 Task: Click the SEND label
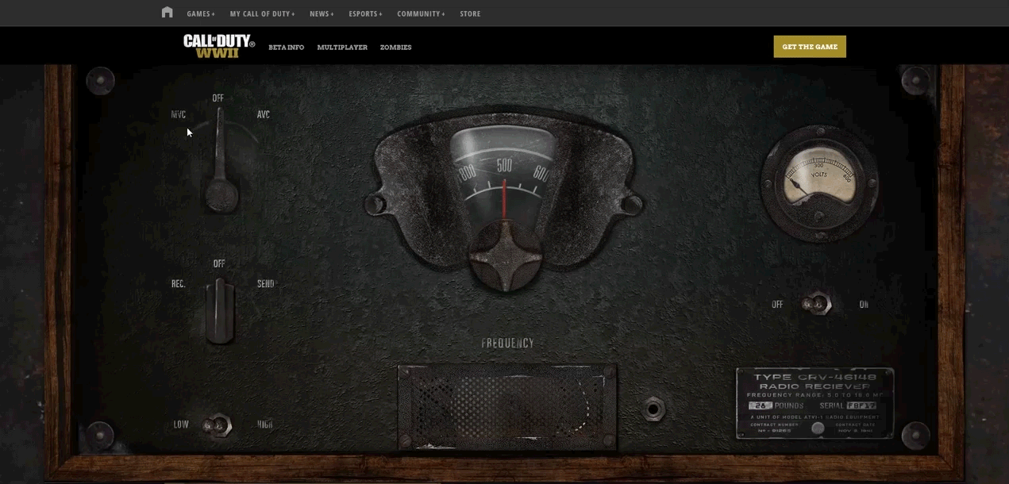click(266, 284)
